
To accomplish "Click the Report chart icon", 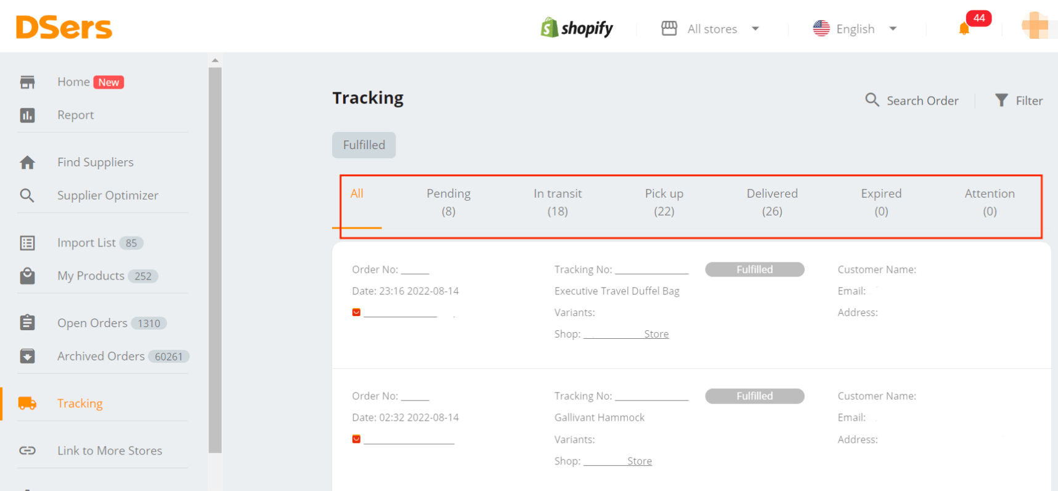I will click(27, 115).
